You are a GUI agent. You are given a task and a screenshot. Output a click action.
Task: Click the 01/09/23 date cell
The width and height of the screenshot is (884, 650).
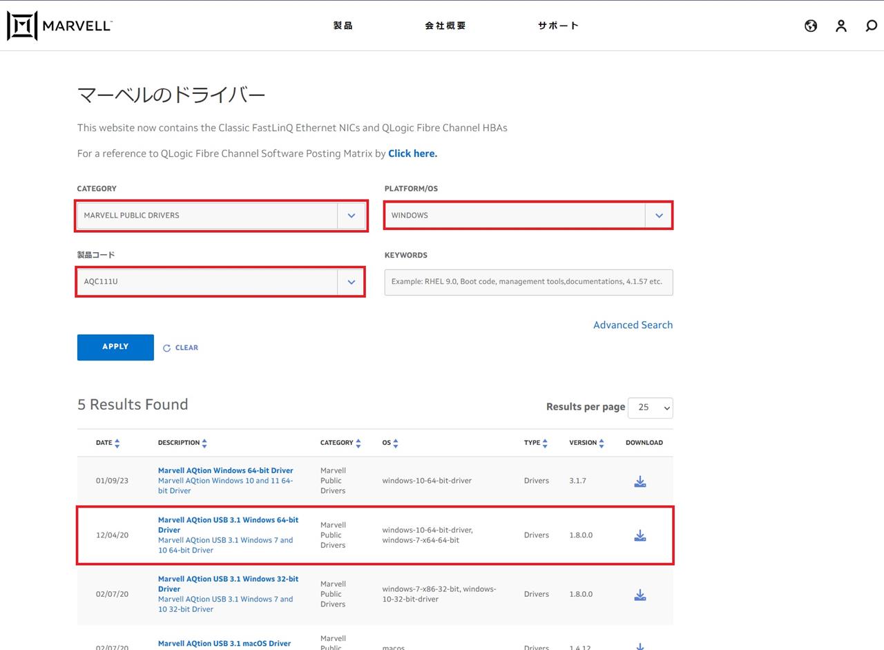tap(112, 481)
